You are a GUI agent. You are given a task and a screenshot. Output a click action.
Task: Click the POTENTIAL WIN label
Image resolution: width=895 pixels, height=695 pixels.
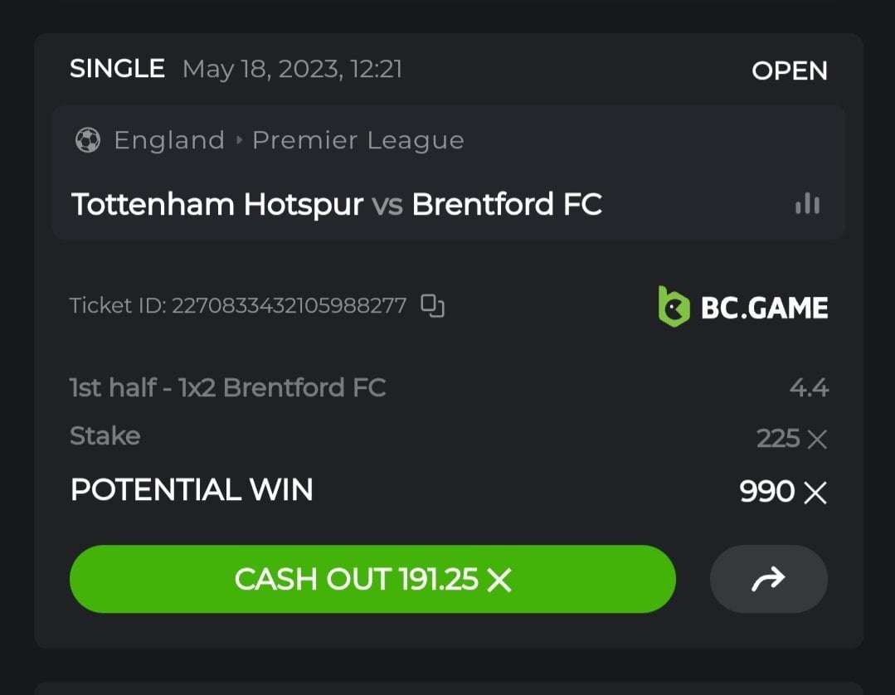coord(192,490)
